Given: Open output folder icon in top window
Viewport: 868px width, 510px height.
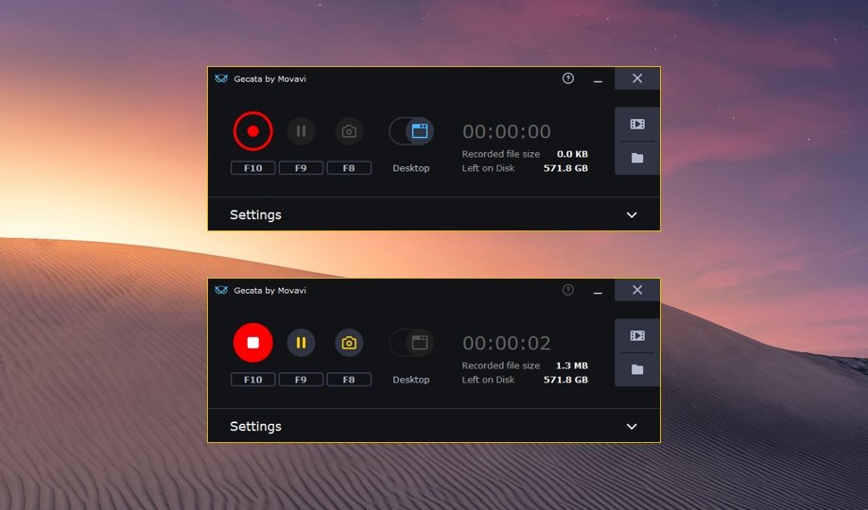Looking at the screenshot, I should pos(637,159).
